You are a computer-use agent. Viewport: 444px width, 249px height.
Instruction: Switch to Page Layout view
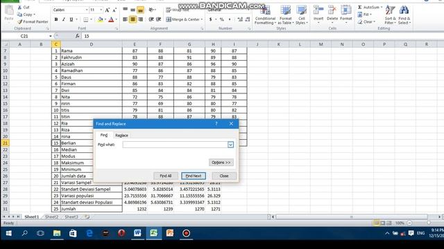[x=382, y=223]
